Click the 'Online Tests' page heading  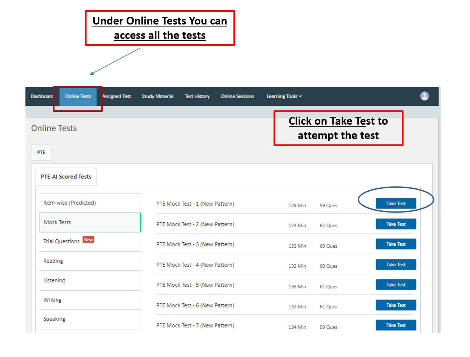click(54, 128)
